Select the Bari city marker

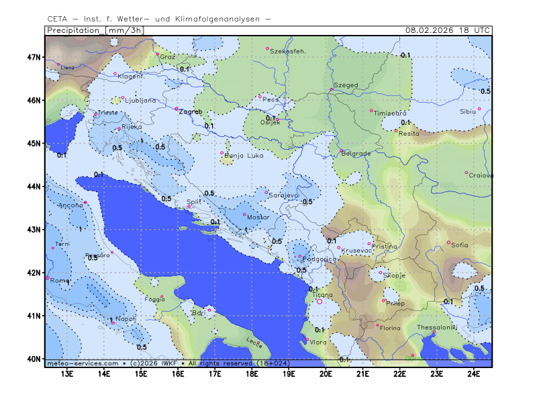point(209,310)
